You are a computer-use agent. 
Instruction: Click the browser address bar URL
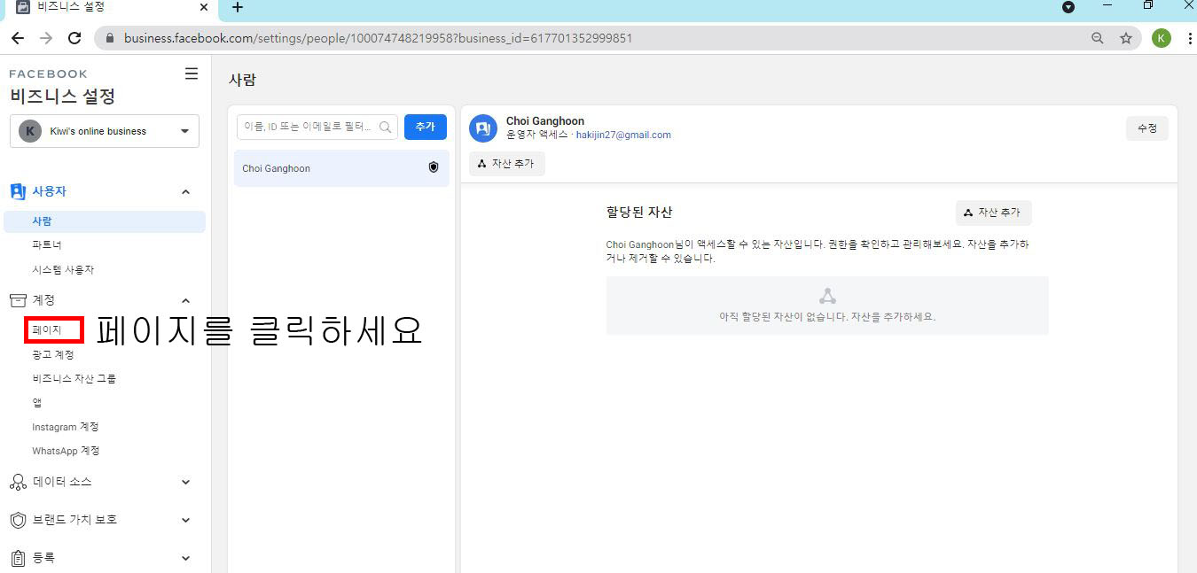pyautogui.click(x=378, y=38)
